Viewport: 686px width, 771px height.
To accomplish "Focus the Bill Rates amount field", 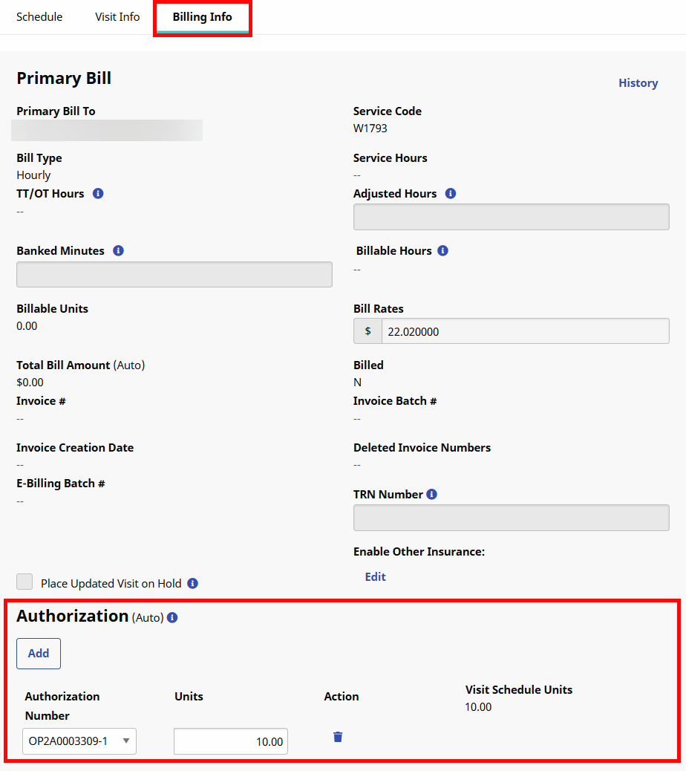I will pos(524,331).
